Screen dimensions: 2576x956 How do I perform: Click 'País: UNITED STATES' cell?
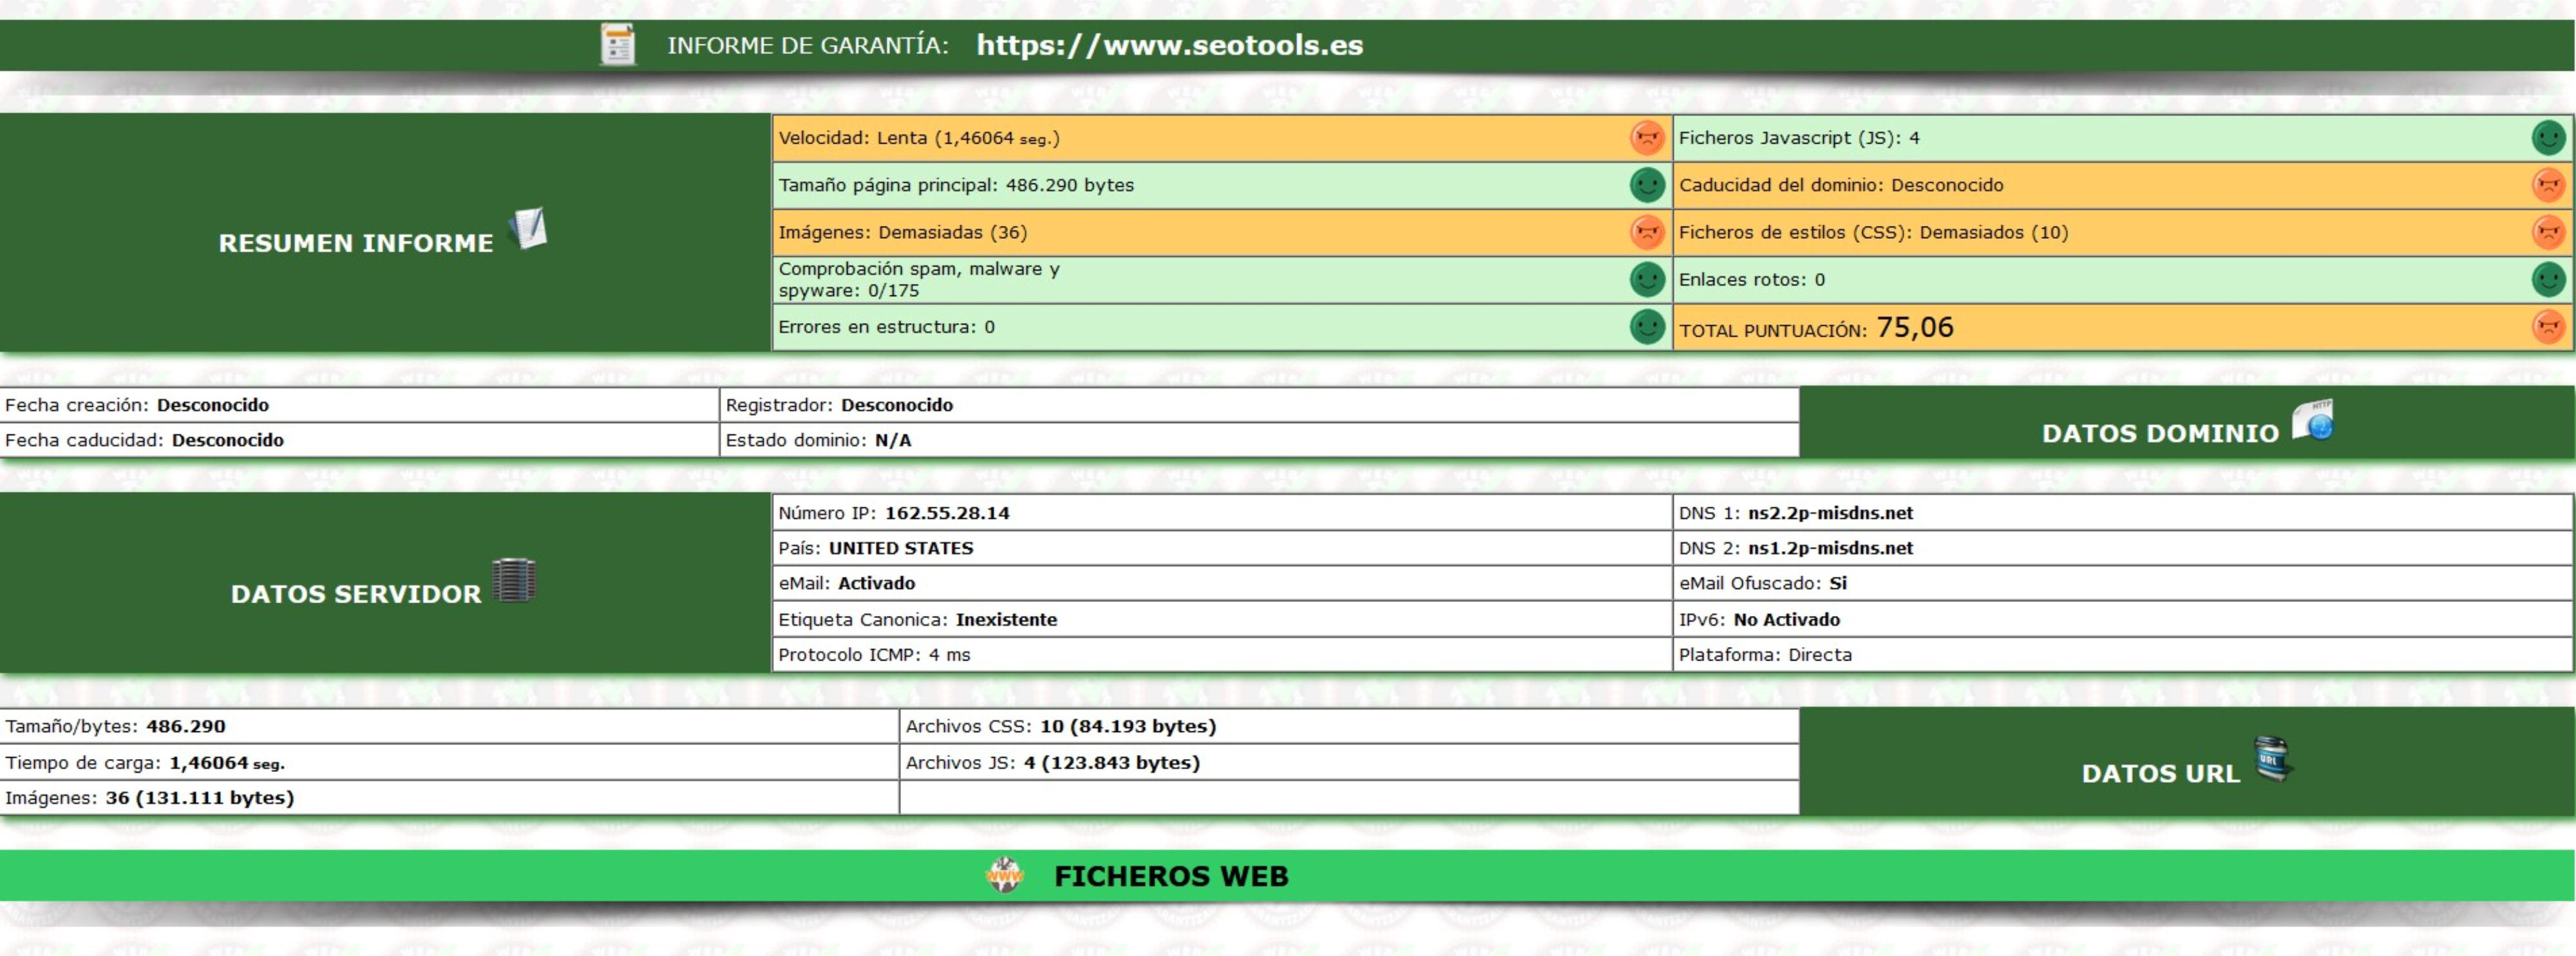tap(1222, 548)
